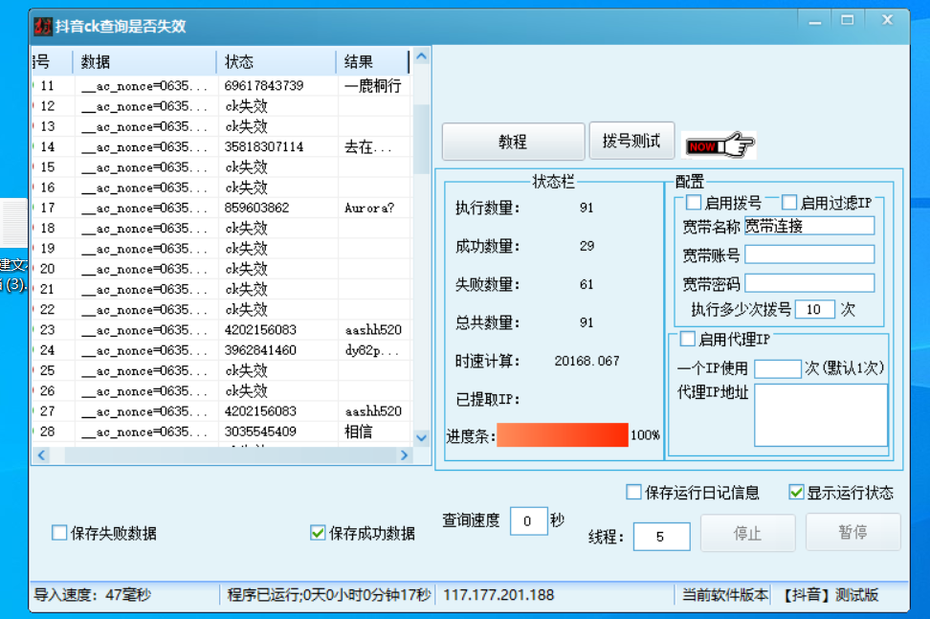Click the 时速计算 value 20168.067
Viewport: 930px width, 619px height.
point(587,361)
